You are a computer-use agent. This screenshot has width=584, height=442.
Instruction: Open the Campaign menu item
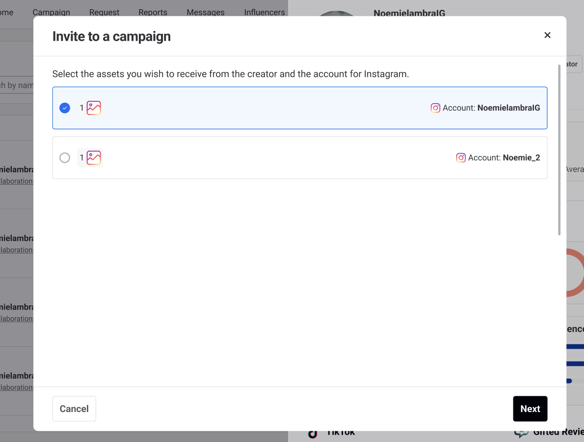[51, 12]
